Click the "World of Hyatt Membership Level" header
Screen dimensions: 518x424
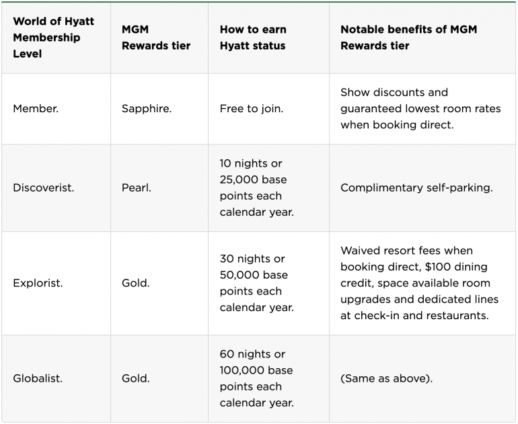54,38
